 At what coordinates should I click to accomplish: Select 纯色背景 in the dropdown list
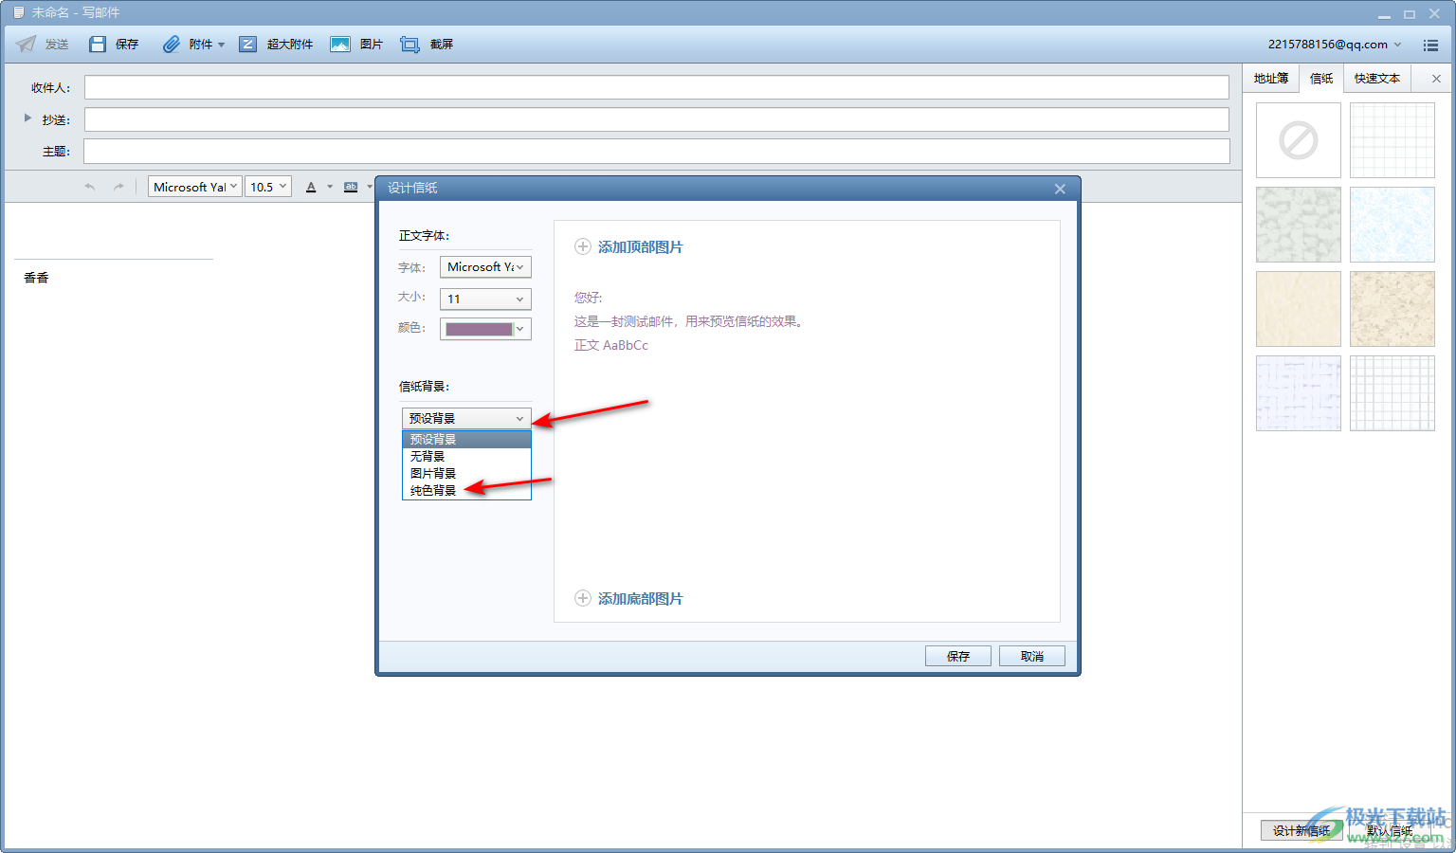[x=466, y=490]
